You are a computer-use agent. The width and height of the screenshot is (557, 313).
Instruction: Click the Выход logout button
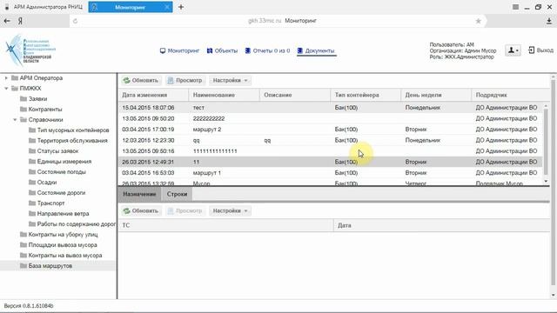540,50
